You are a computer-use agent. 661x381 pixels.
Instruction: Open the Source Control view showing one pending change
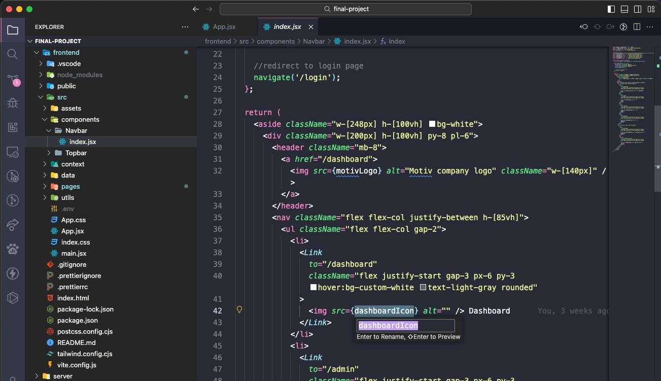tap(13, 79)
